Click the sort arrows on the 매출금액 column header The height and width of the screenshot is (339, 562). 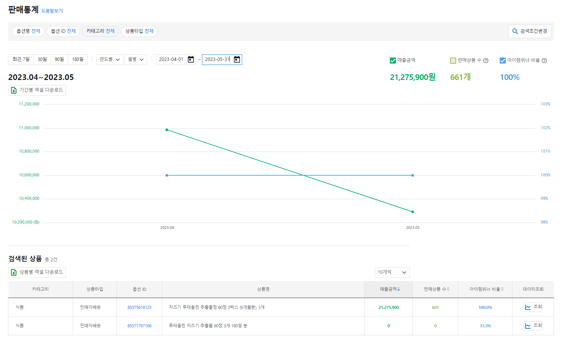(399, 289)
